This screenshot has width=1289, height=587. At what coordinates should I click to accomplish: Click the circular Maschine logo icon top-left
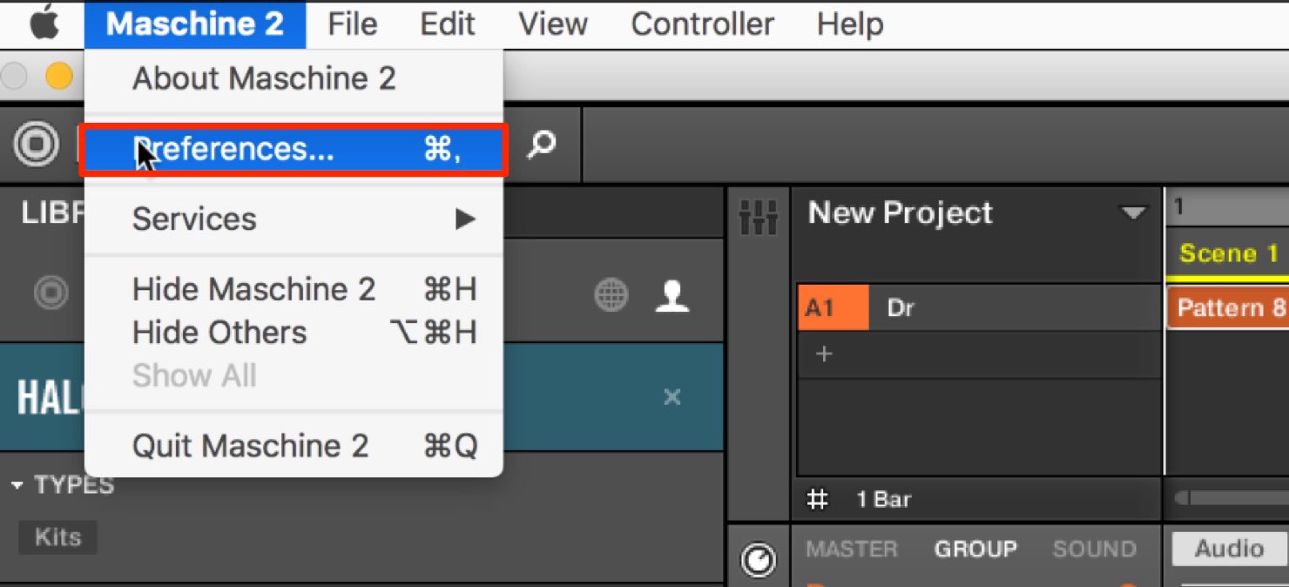[36, 145]
